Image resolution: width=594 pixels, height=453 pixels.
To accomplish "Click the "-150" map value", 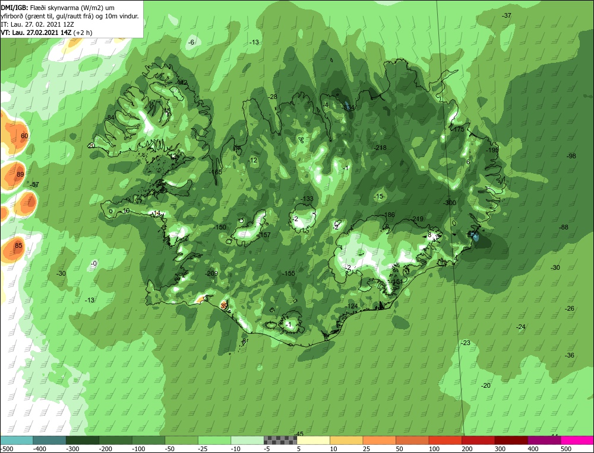I will pyautogui.click(x=220, y=228).
